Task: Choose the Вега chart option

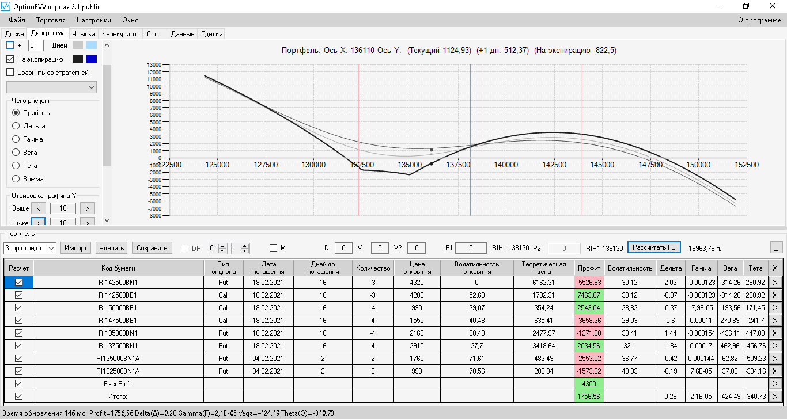Action: tap(16, 153)
